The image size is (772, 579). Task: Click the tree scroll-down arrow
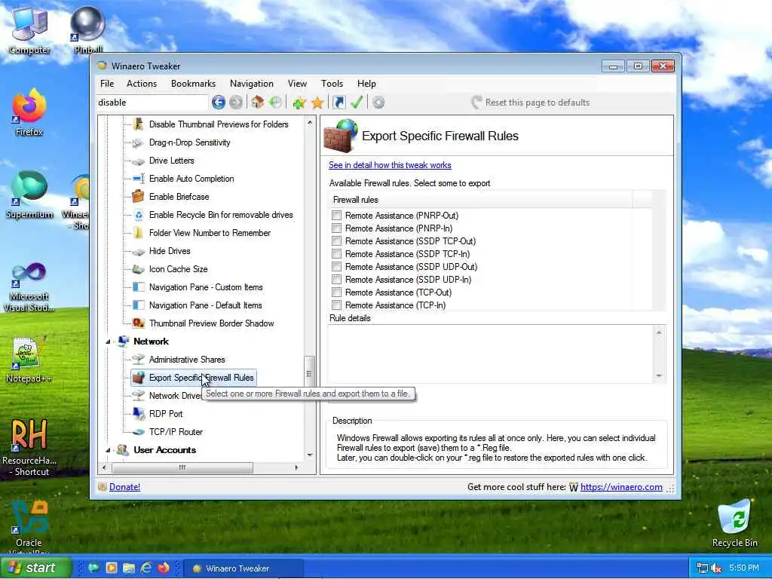(310, 455)
